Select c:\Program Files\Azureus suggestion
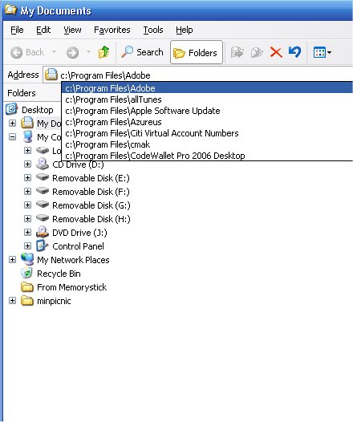Viewport: 353px width, 422px height. click(207, 122)
